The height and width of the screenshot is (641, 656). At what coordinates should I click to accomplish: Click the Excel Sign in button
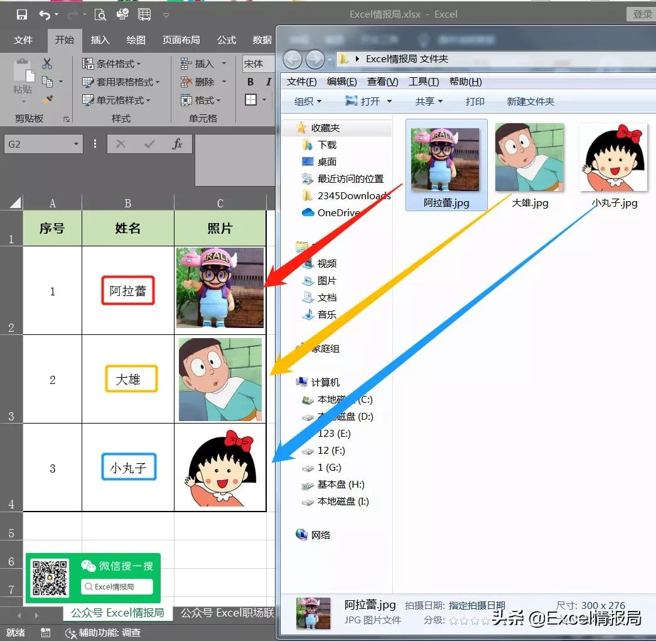coord(642,14)
